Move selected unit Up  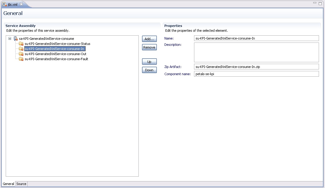tap(149, 62)
